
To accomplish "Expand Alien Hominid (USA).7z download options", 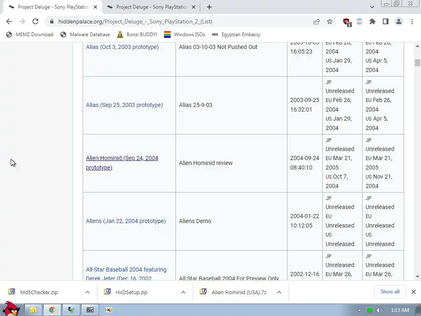I will coord(279,292).
